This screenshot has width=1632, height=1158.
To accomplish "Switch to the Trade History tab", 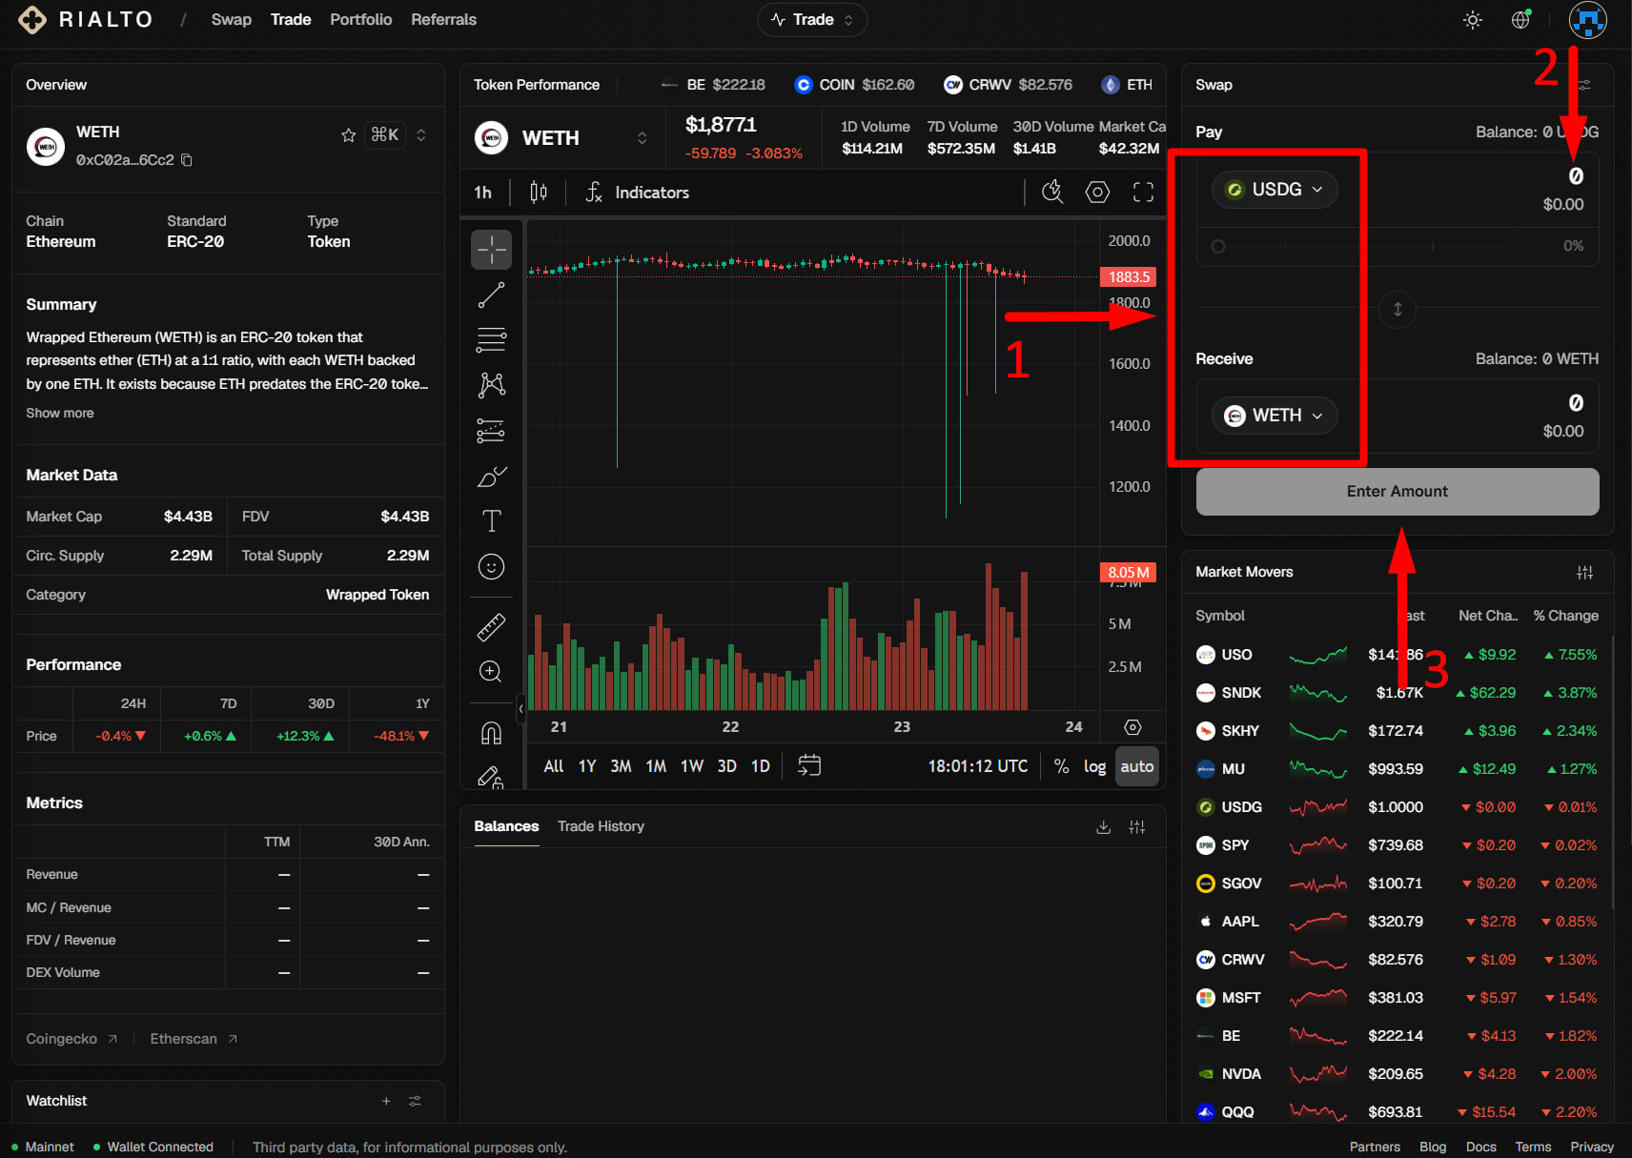I will coord(601,826).
